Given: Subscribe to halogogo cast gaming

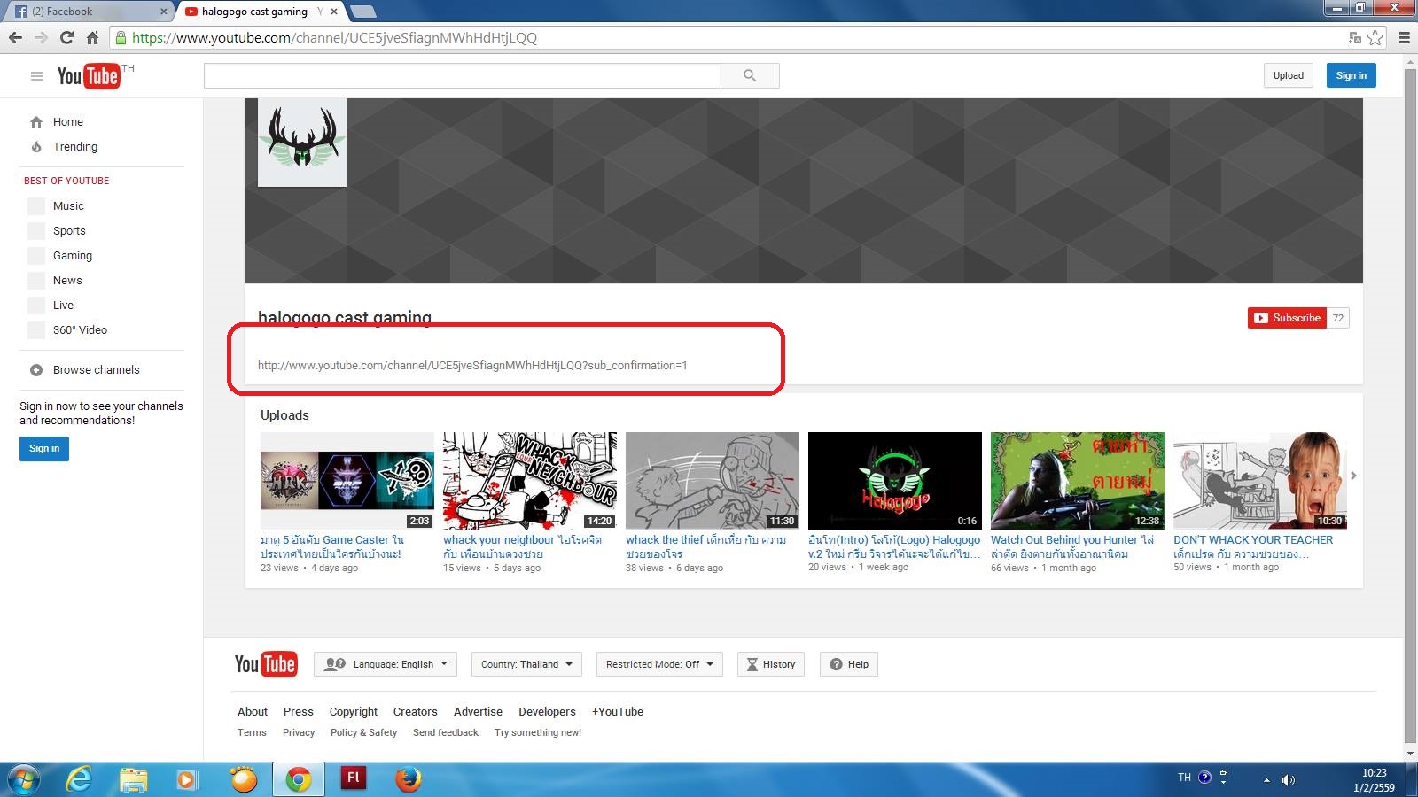Looking at the screenshot, I should coord(1287,318).
